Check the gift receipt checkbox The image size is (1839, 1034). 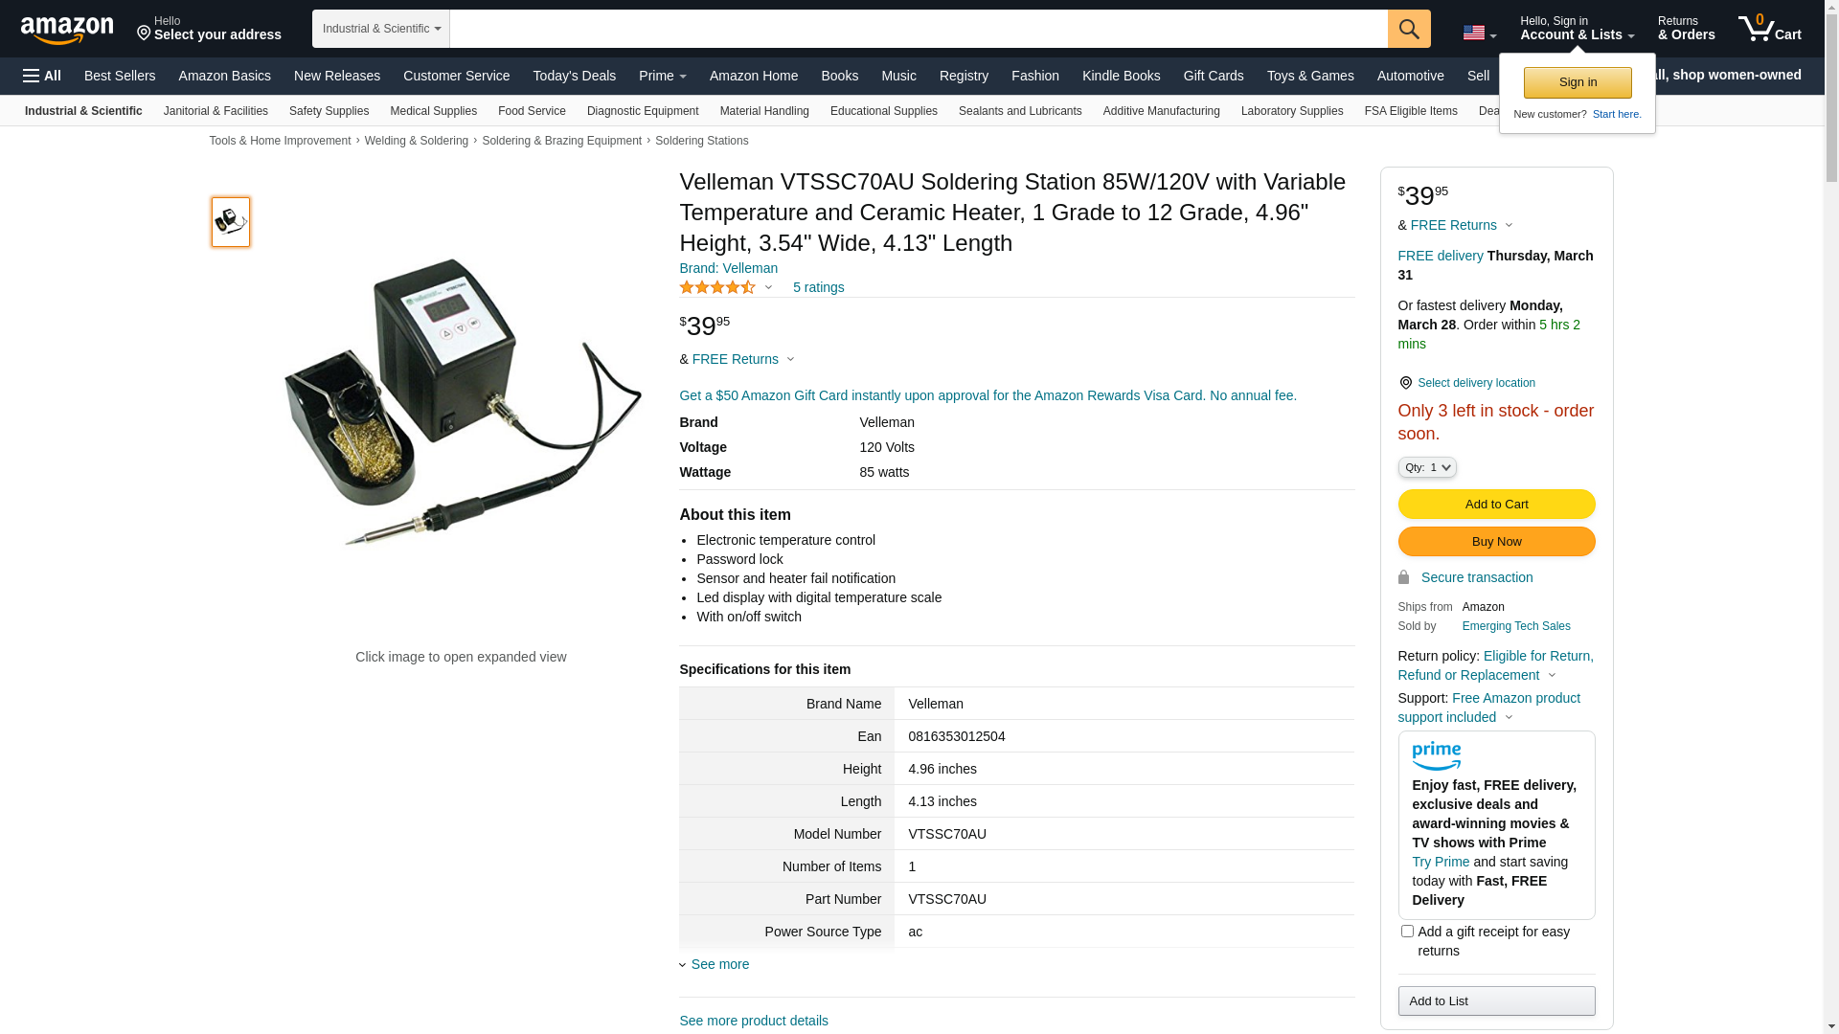pyautogui.click(x=1407, y=932)
